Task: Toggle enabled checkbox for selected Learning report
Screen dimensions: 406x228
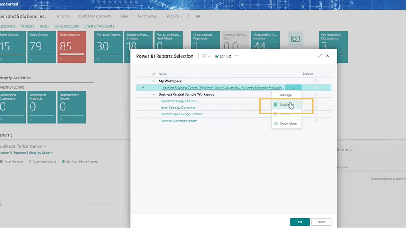Action: pos(316,88)
